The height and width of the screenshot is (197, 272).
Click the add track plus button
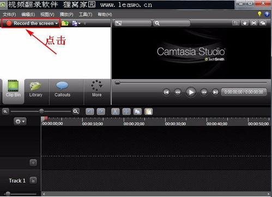pyautogui.click(x=33, y=163)
